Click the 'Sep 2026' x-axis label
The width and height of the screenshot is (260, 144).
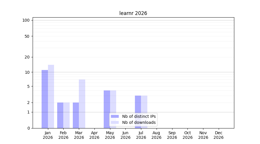click(172, 135)
